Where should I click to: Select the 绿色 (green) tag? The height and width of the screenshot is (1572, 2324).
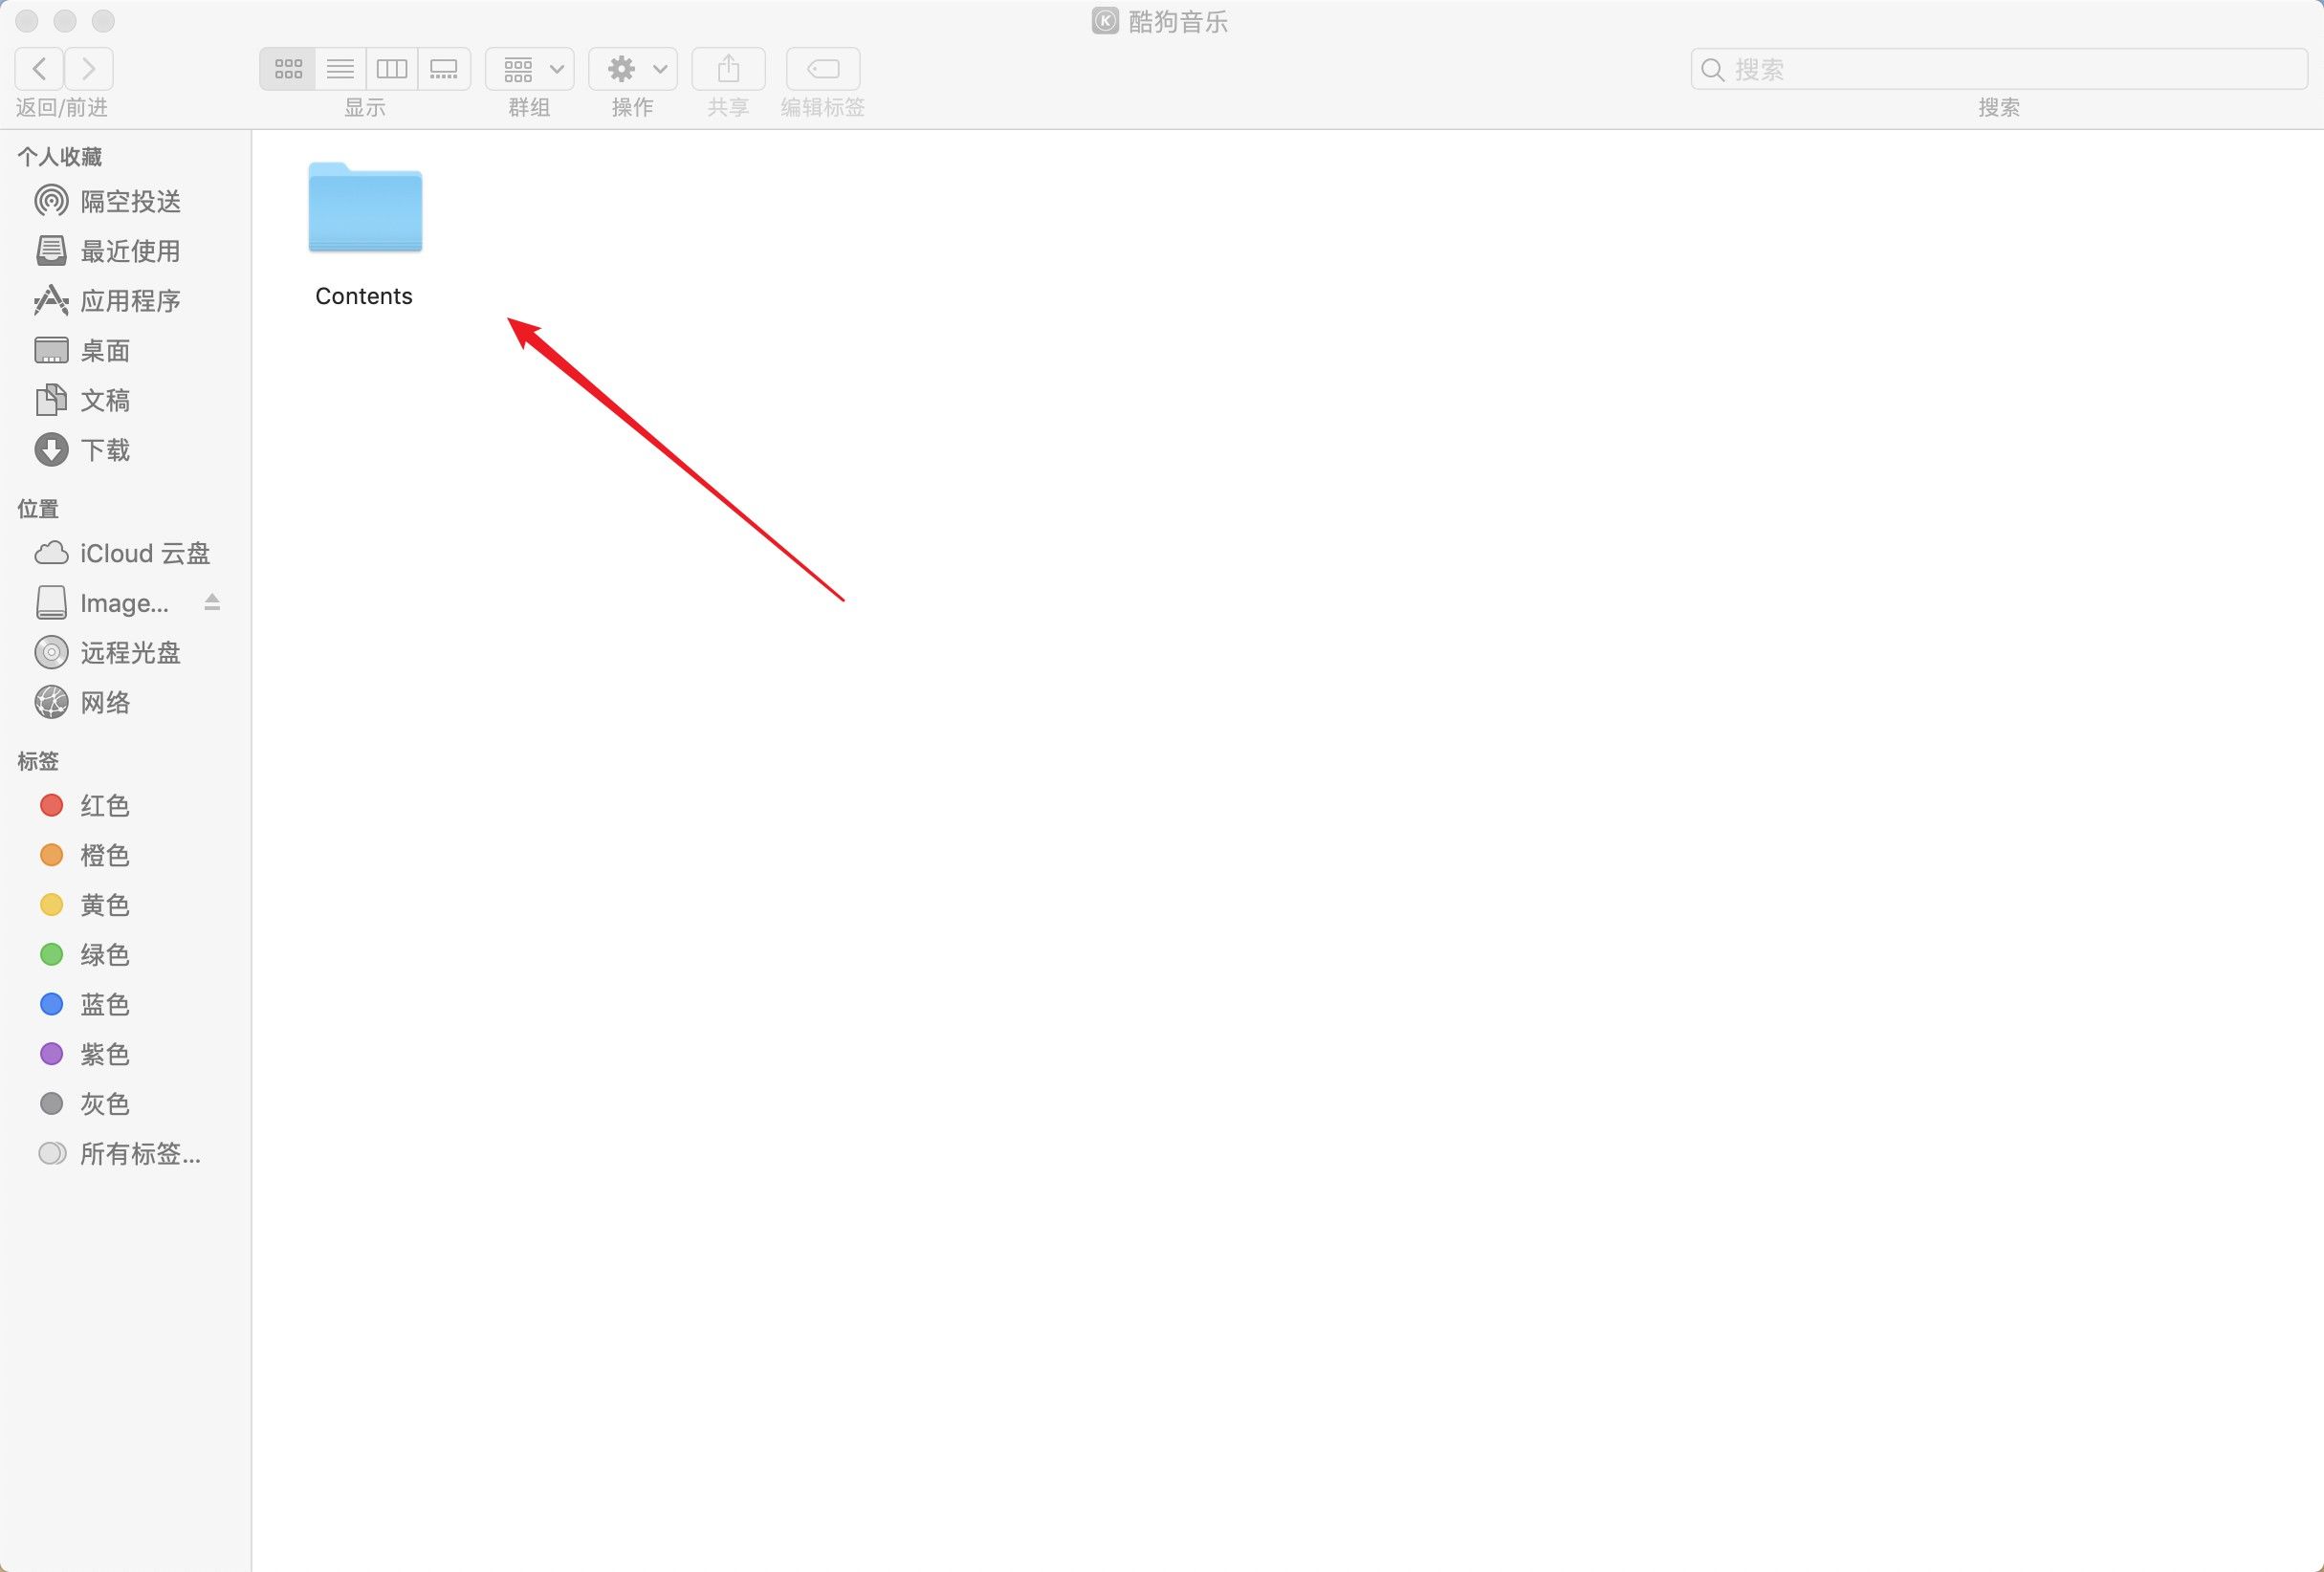[104, 954]
